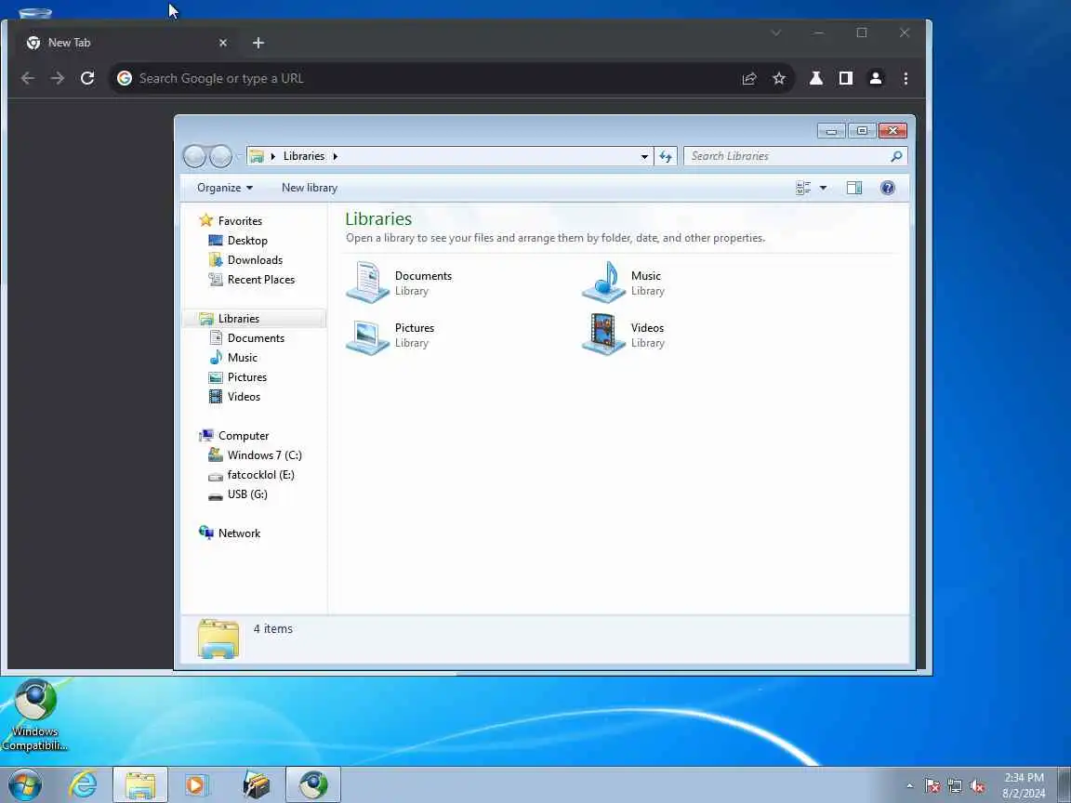1071x803 pixels.
Task: Click the Chrome taskbar button
Action: click(x=312, y=784)
